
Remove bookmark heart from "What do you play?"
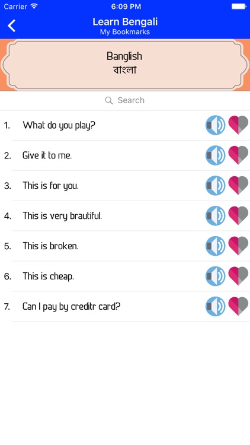pyautogui.click(x=238, y=125)
